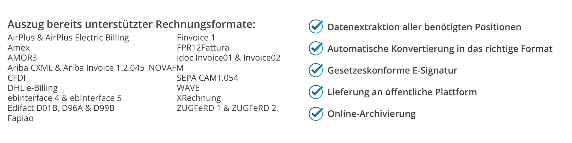Select the ebInterface 4 & 5 entry
The image size is (572, 143).
click(65, 98)
